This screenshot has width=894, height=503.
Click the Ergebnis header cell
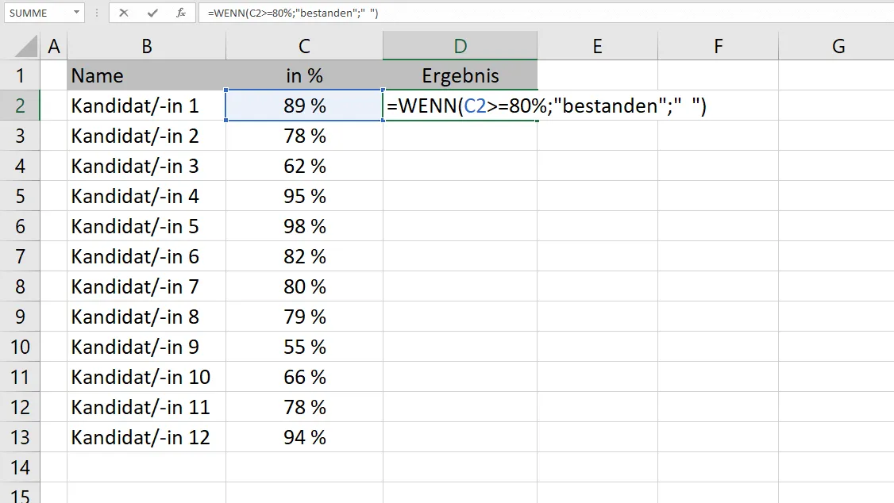coord(460,75)
